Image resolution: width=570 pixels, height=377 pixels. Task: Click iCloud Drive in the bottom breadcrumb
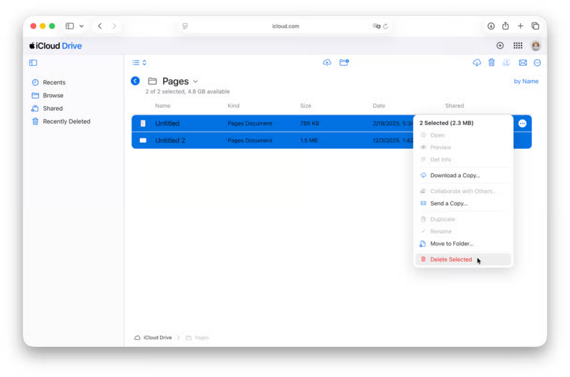[x=157, y=337]
